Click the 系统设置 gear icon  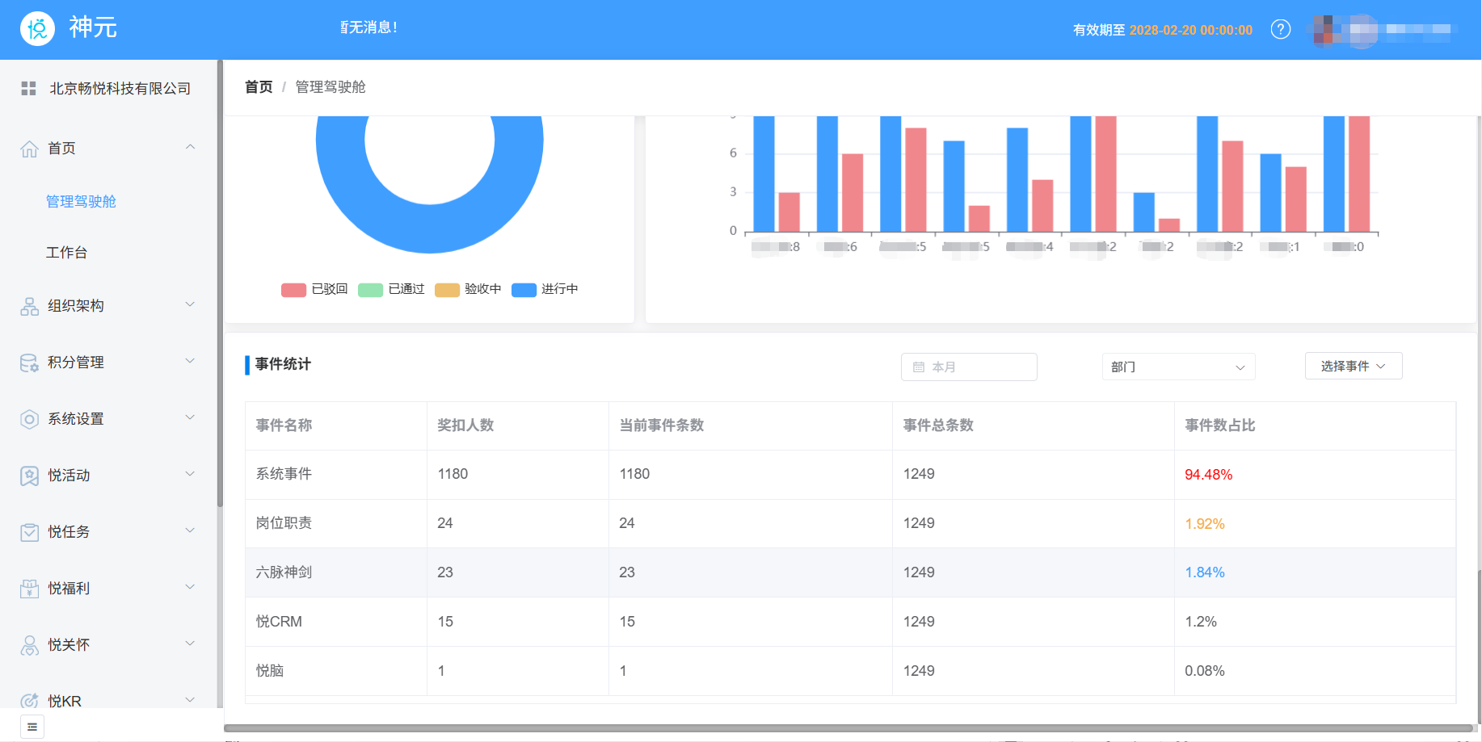point(29,419)
